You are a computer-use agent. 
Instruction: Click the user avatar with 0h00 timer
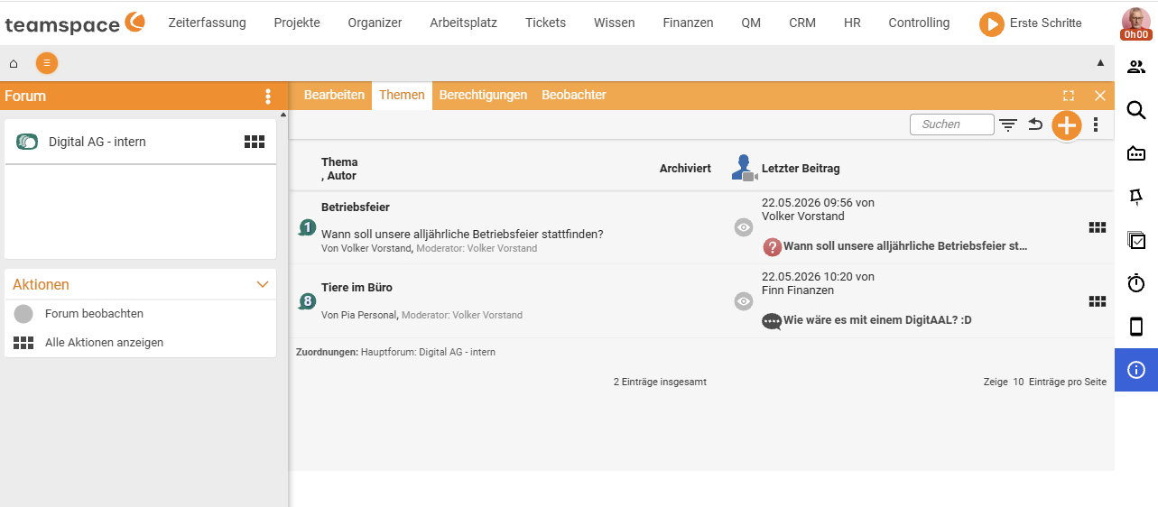(x=1135, y=24)
